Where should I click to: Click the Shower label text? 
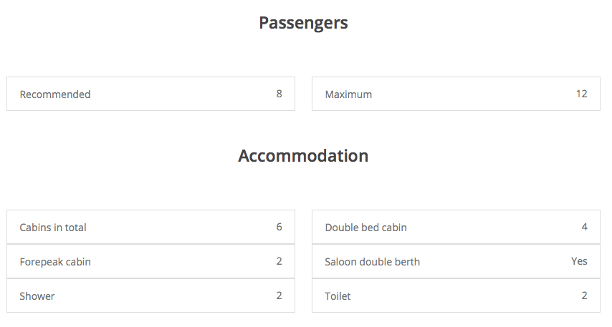[37, 296]
